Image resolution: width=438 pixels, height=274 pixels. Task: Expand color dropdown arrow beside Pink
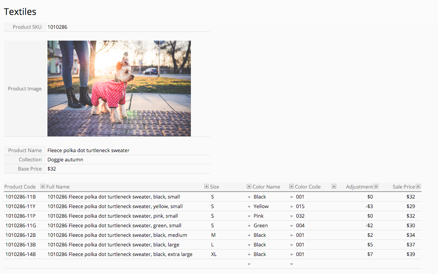pos(291,216)
